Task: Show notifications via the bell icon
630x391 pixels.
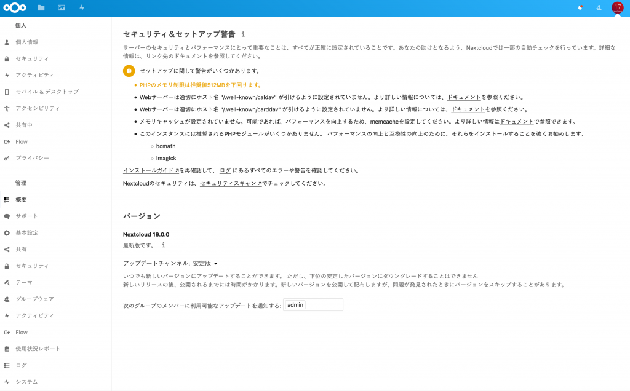Action: click(580, 7)
